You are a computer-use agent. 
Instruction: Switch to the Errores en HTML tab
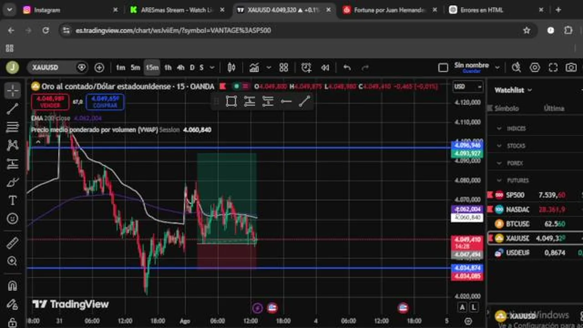point(497,10)
